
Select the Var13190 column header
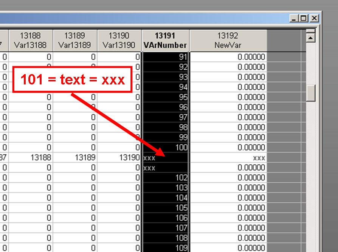tap(119, 40)
